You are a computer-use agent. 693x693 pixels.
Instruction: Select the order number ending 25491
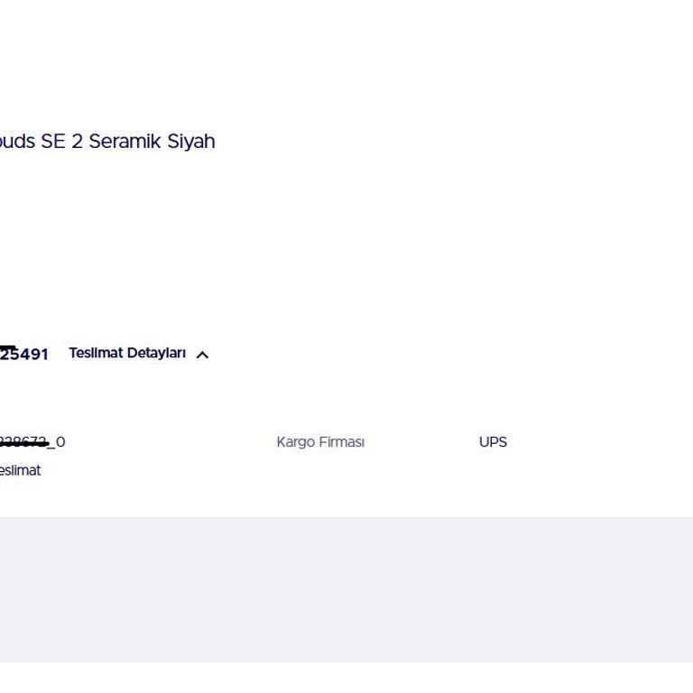(27, 355)
